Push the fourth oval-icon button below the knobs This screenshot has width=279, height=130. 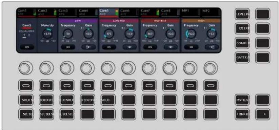point(87,85)
